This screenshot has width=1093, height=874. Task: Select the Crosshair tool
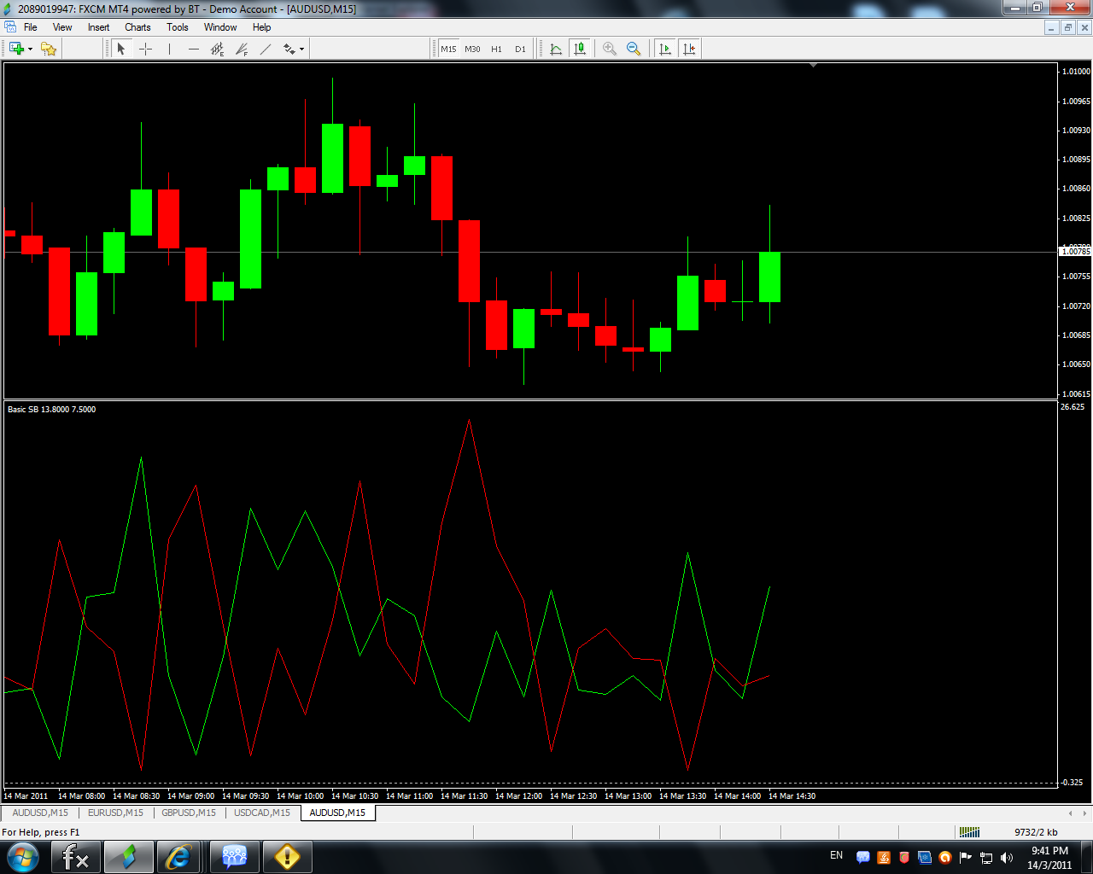[x=145, y=49]
